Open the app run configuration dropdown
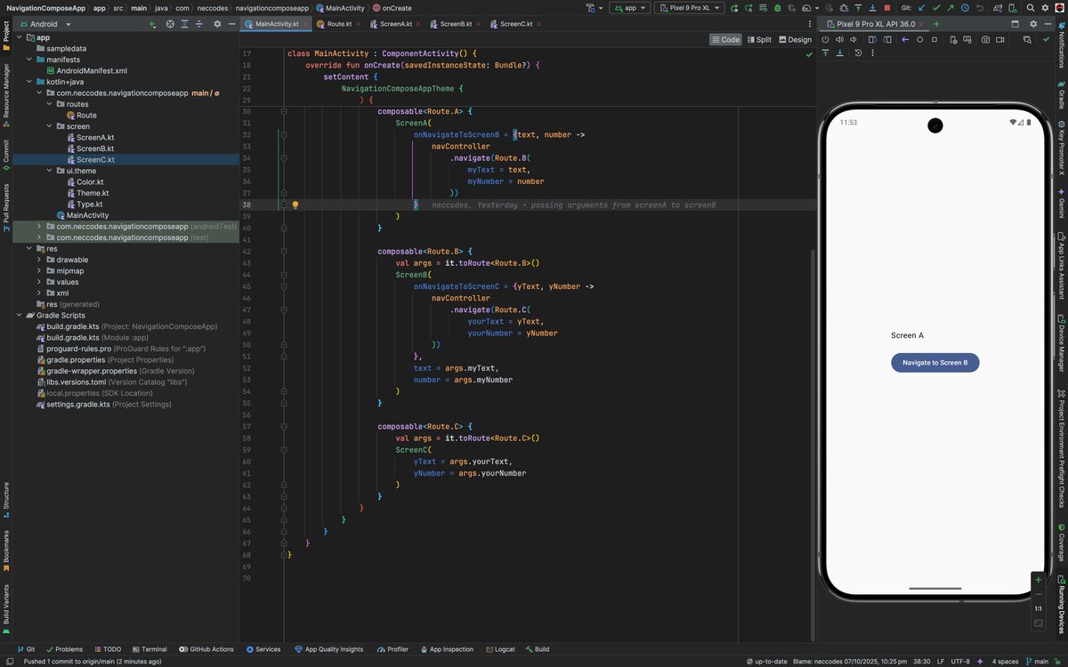 [630, 8]
